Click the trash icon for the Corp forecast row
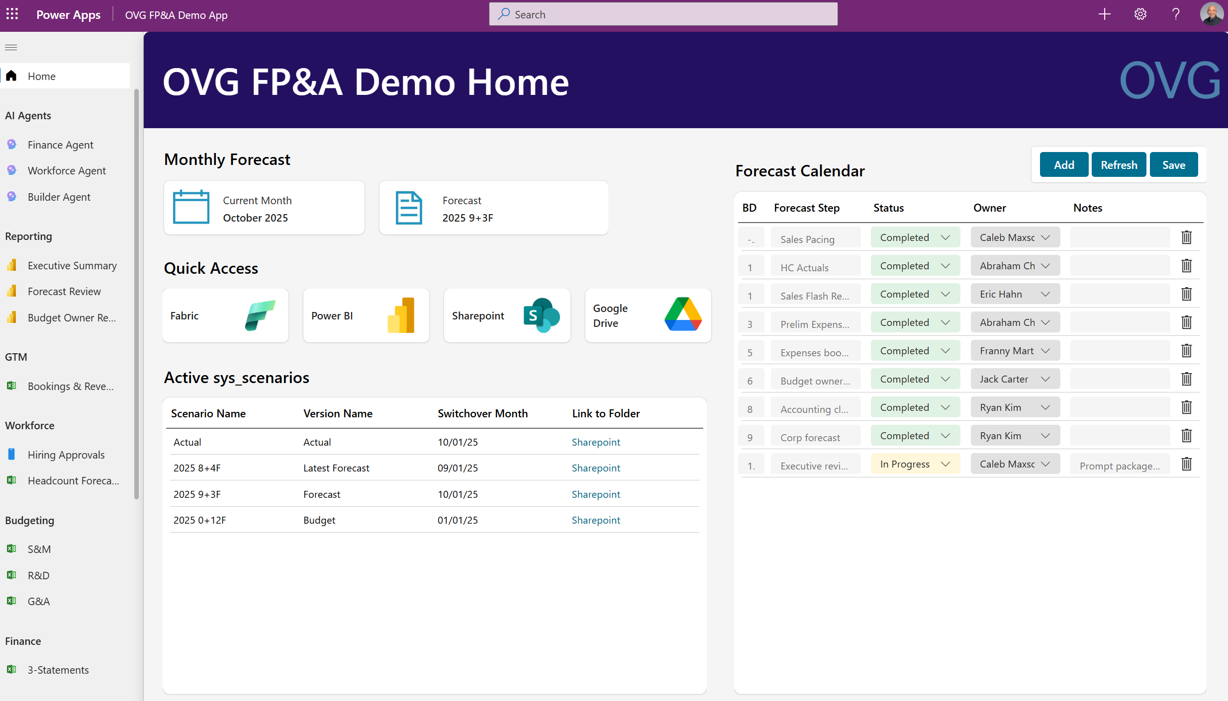 click(x=1186, y=436)
